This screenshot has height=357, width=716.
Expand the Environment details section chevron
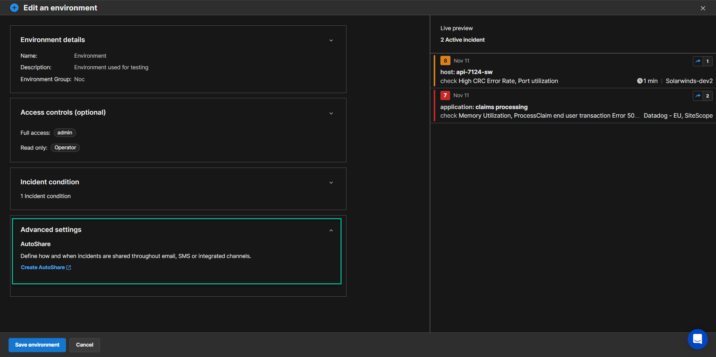click(331, 40)
